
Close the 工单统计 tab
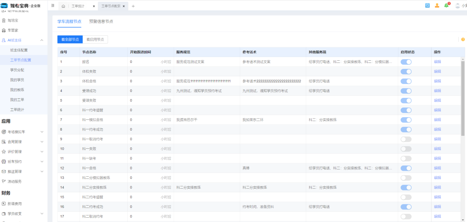click(x=94, y=6)
